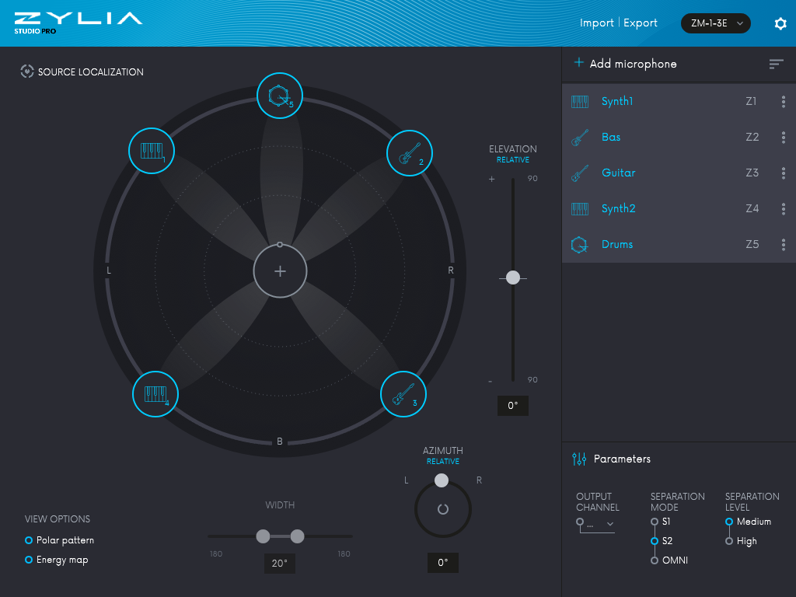796x597 pixels.
Task: Open the options menu for the Drums track
Action: pyautogui.click(x=784, y=244)
